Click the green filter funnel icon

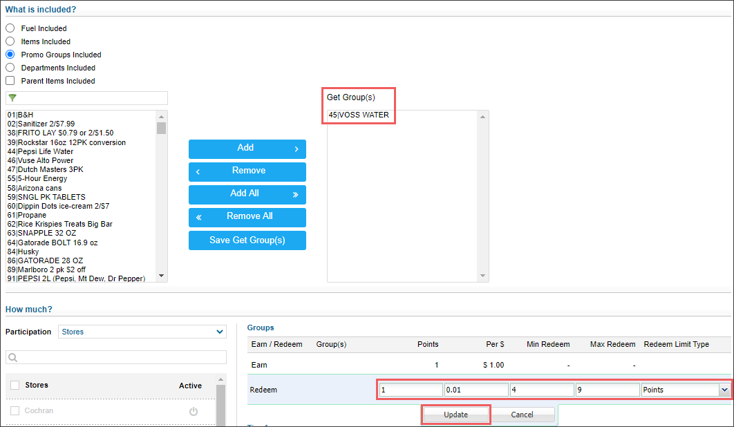(x=12, y=98)
